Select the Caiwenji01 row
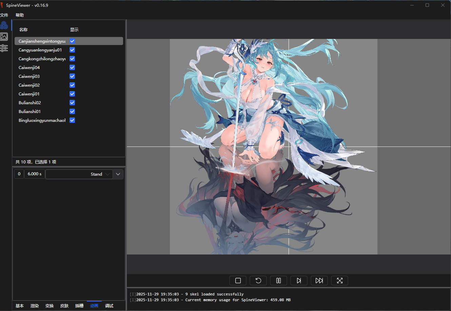 coord(69,94)
